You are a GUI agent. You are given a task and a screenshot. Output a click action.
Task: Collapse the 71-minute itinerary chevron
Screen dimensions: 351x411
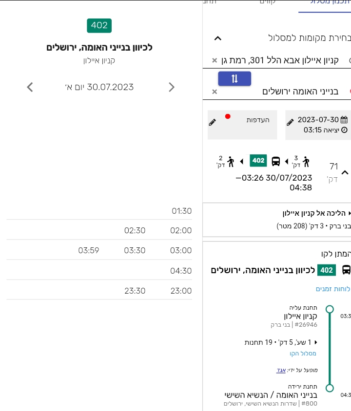(344, 172)
